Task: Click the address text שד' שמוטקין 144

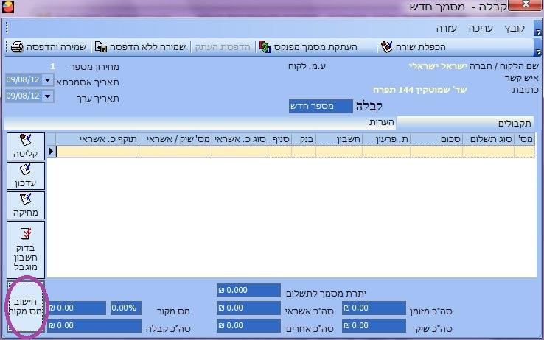Action: click(x=432, y=90)
